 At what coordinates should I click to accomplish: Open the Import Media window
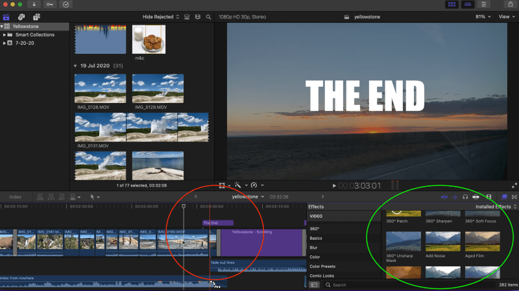pyautogui.click(x=34, y=5)
